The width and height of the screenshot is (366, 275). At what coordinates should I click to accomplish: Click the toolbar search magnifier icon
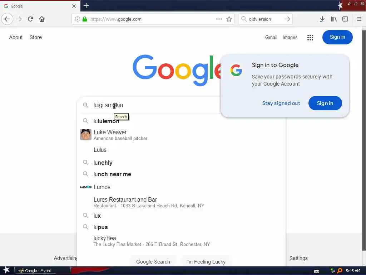click(244, 19)
